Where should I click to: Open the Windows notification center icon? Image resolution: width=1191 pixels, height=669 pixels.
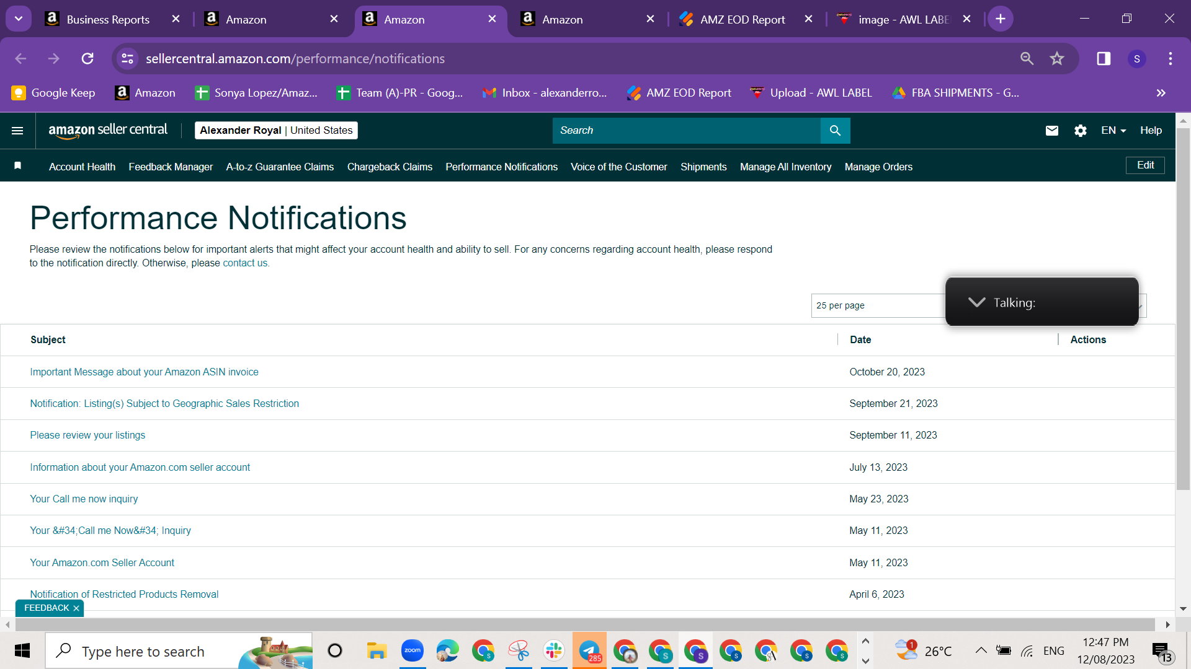click(1161, 651)
